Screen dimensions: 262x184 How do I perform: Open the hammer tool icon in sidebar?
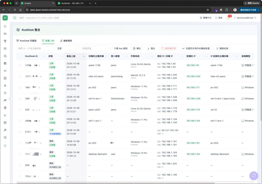[5, 130]
